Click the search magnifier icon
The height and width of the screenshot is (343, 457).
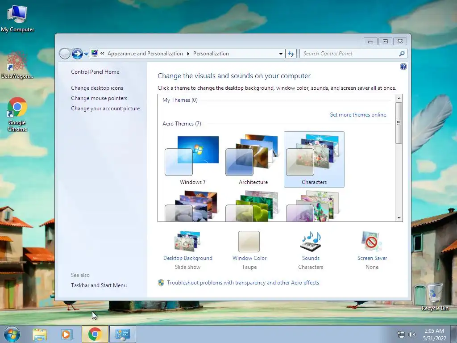point(402,54)
